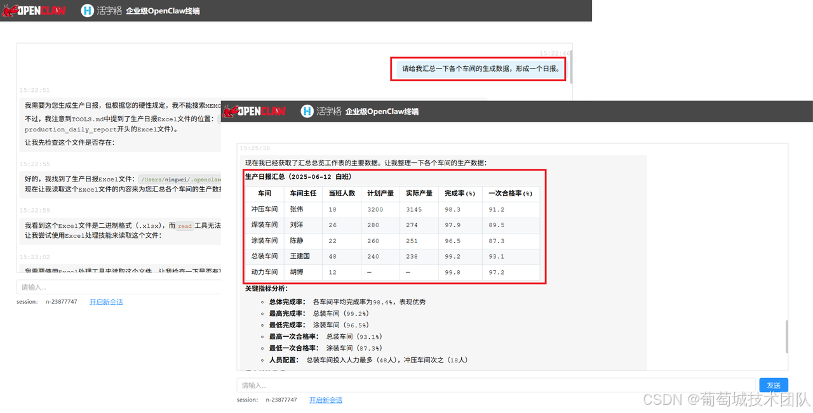Click the user message about 各个车间的生成数据
Viewport: 813px width, 413px height.
click(x=482, y=69)
